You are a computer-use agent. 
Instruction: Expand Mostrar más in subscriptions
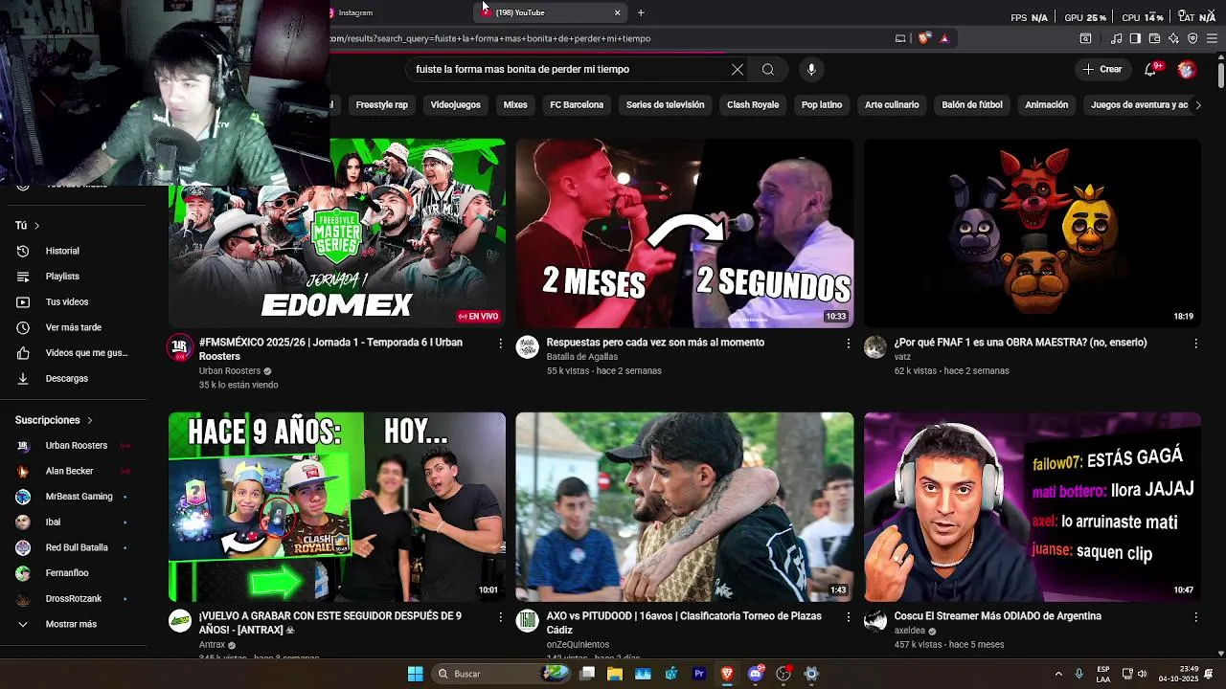pyautogui.click(x=73, y=625)
